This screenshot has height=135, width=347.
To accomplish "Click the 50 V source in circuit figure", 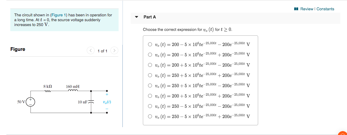I will pos(30,102).
